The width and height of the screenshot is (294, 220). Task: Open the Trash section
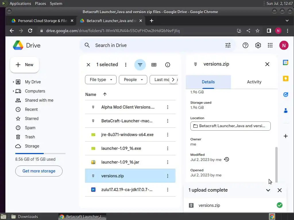(30, 137)
